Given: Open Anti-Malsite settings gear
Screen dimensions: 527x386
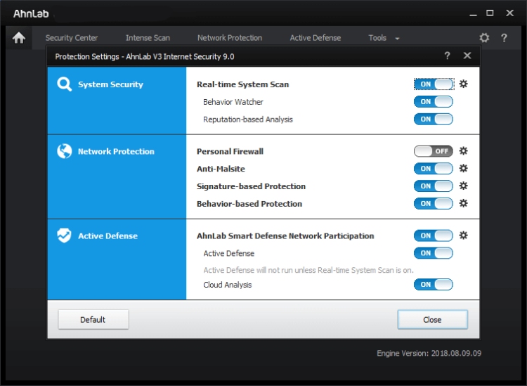Looking at the screenshot, I should click(x=464, y=169).
